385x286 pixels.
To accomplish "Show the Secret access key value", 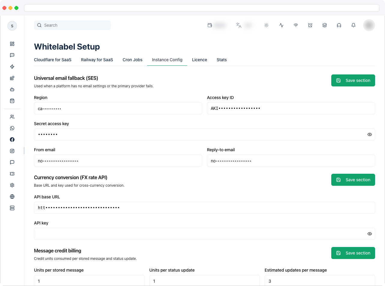I will click(x=370, y=134).
